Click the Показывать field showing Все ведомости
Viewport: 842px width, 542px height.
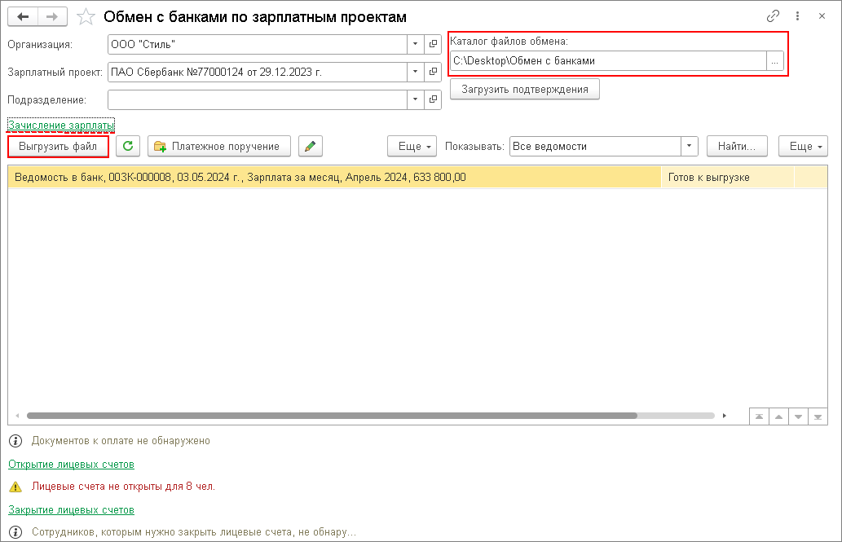coord(595,146)
